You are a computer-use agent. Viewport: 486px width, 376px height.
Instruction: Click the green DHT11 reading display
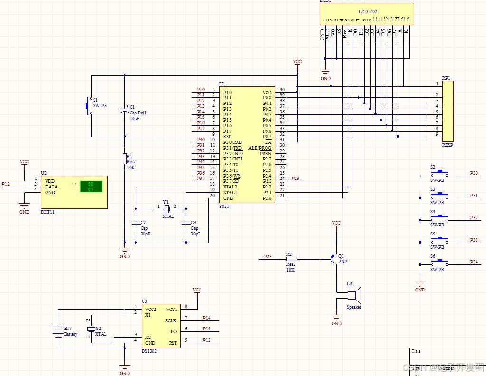(91, 187)
